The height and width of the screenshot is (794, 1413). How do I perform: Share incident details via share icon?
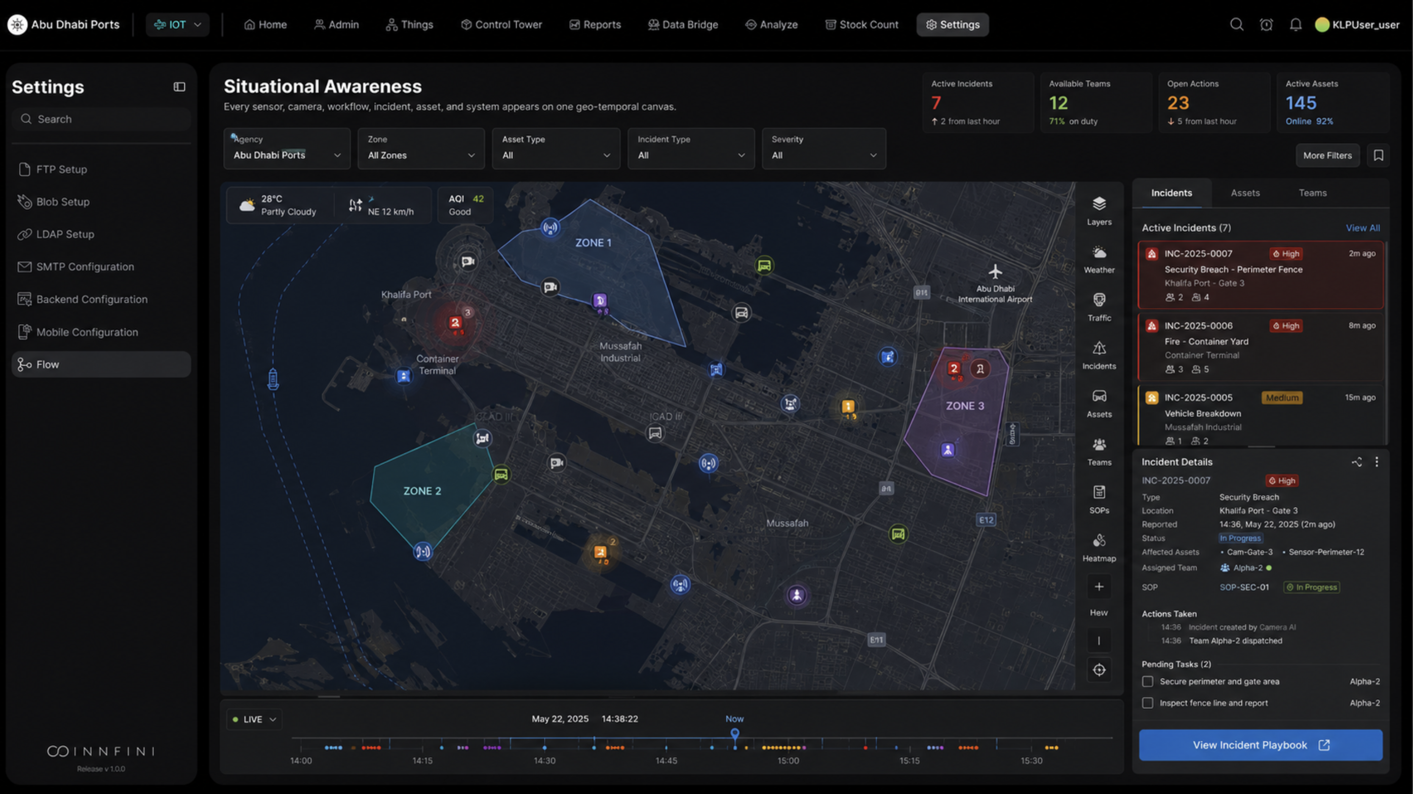pyautogui.click(x=1356, y=462)
